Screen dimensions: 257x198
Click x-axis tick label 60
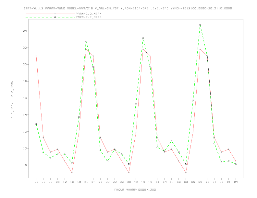[179, 182]
